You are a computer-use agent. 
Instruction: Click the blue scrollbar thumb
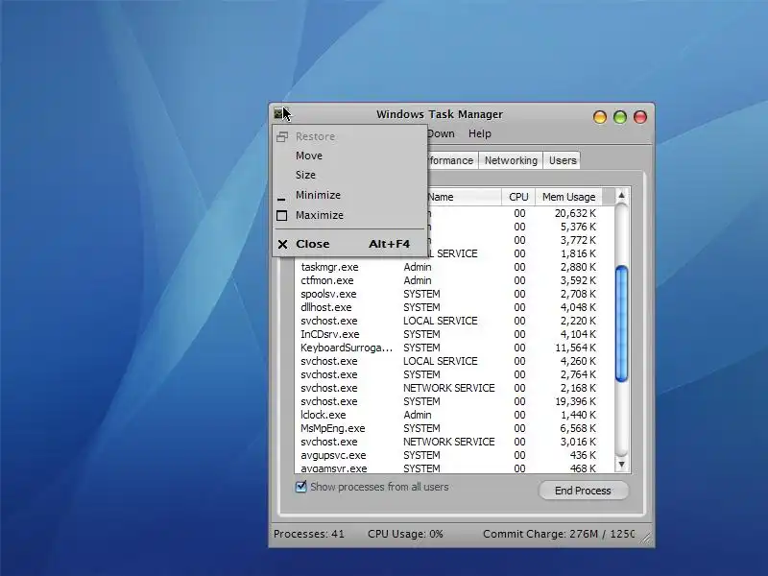[x=621, y=324]
